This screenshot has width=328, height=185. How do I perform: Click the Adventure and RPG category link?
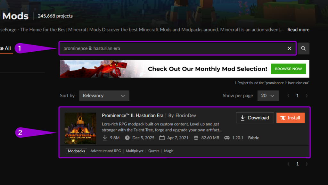click(x=106, y=151)
